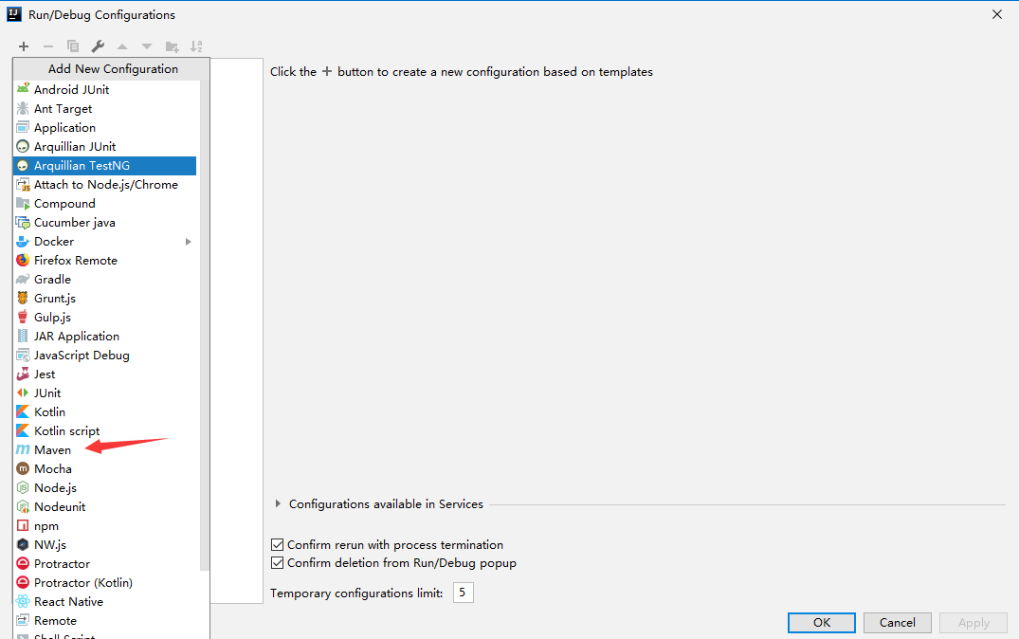Select Protractor (Kotlin) entry
Viewport: 1019px width, 639px height.
point(104,582)
